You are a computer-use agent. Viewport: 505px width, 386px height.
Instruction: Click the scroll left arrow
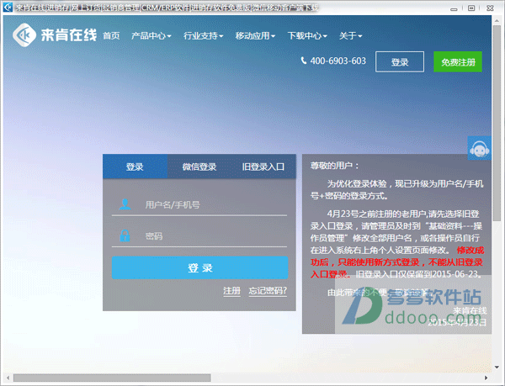[x=8, y=378]
